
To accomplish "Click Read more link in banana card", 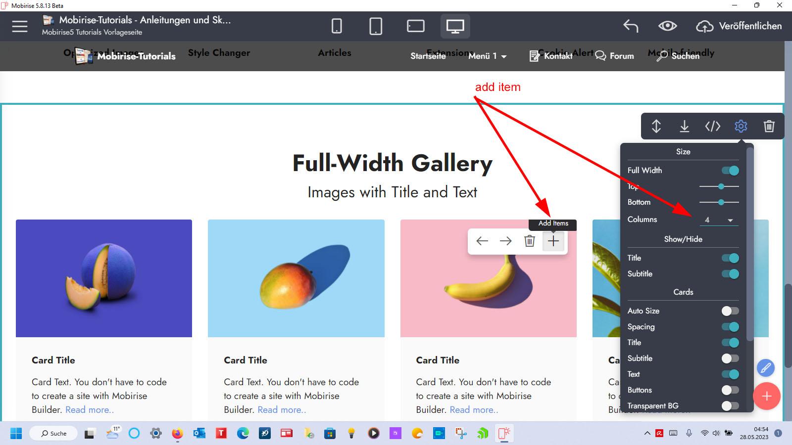I will tap(474, 410).
